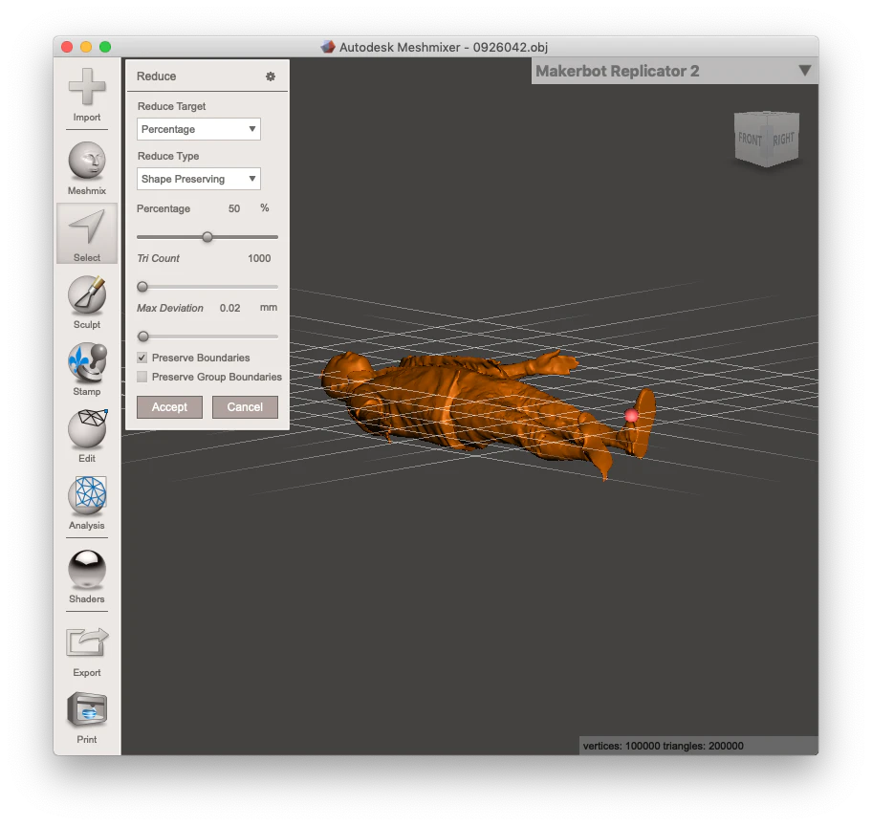Click the Reduce Target label
Image resolution: width=872 pixels, height=826 pixels.
pyautogui.click(x=171, y=106)
